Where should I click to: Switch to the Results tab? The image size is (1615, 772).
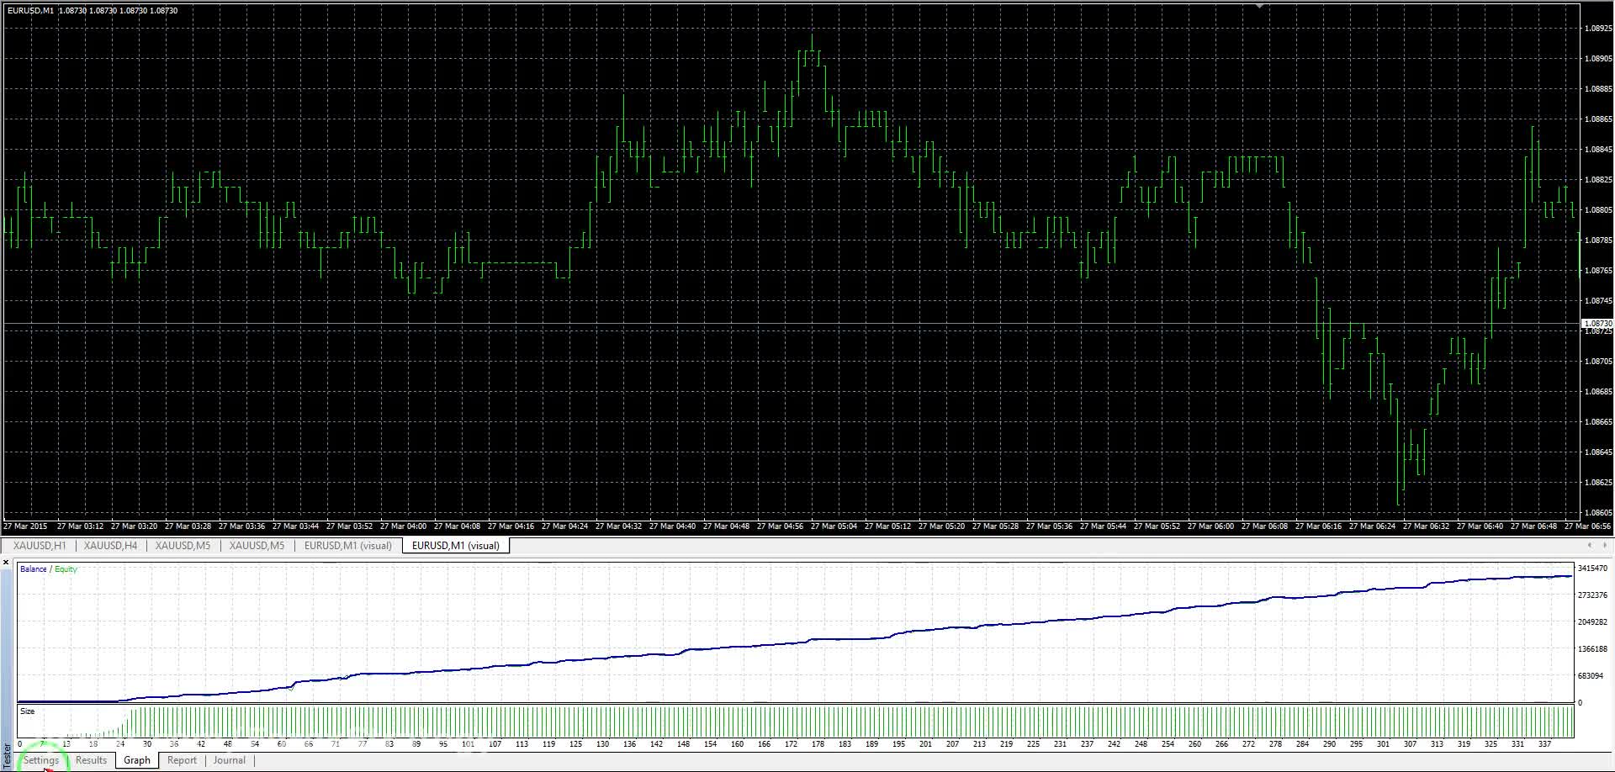coord(91,760)
